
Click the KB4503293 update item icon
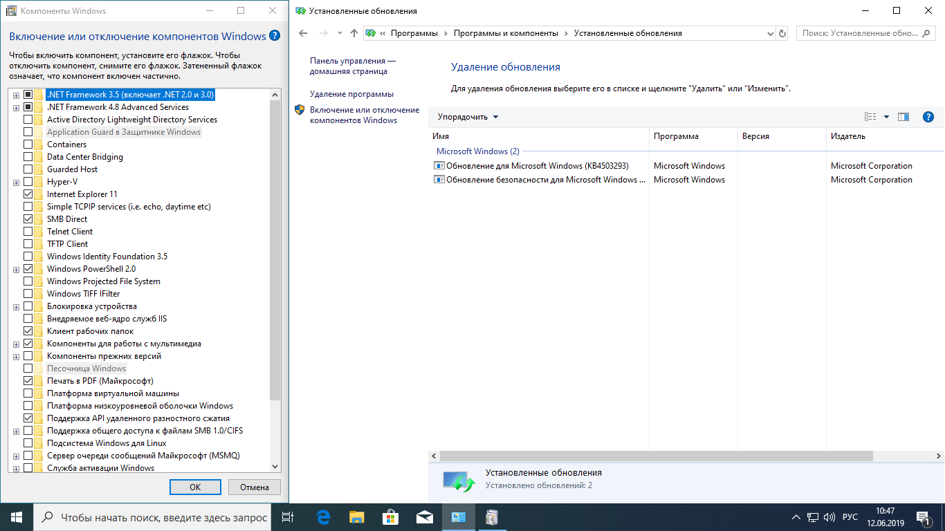coord(439,166)
